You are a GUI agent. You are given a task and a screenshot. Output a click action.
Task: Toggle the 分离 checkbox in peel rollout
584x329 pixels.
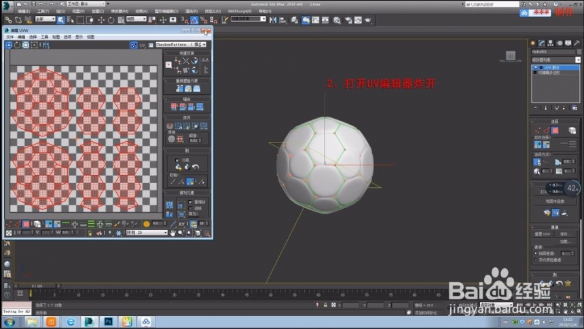click(177, 160)
